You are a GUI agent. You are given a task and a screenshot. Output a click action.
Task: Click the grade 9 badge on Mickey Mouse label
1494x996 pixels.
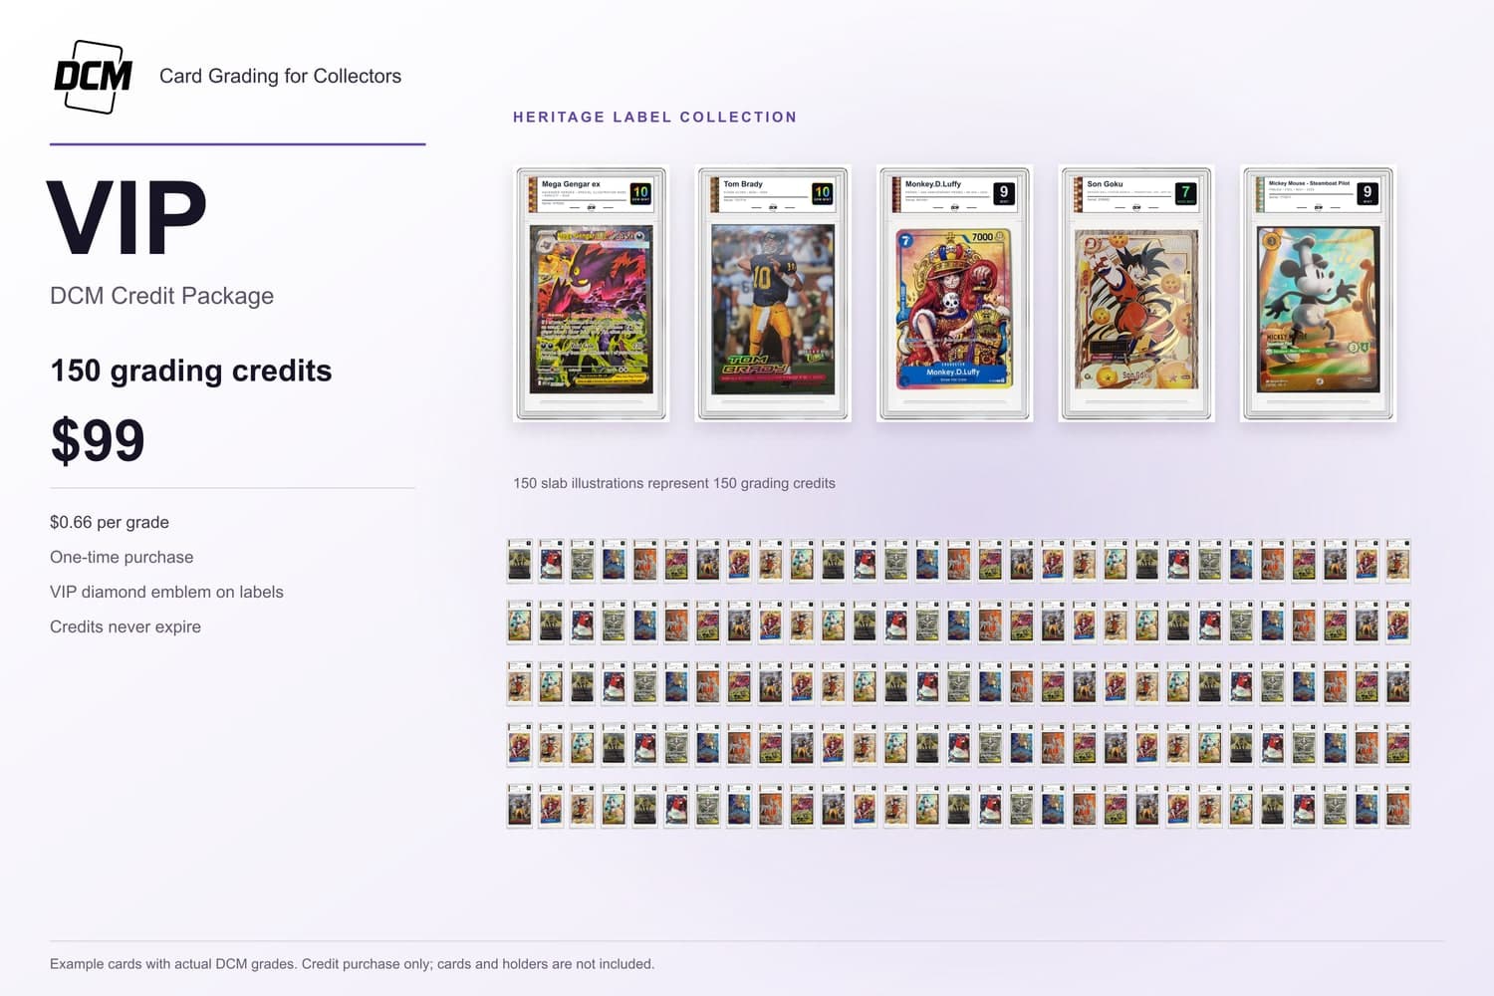(x=1368, y=193)
